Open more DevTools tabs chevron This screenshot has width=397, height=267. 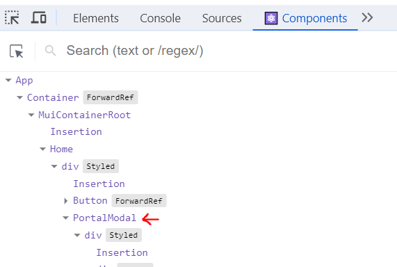(x=367, y=18)
